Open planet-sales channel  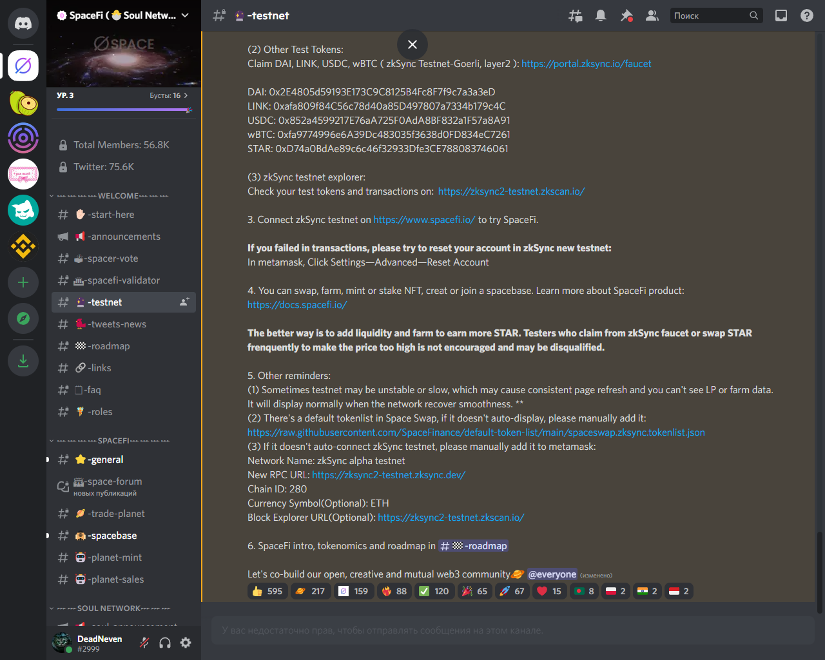(x=124, y=579)
